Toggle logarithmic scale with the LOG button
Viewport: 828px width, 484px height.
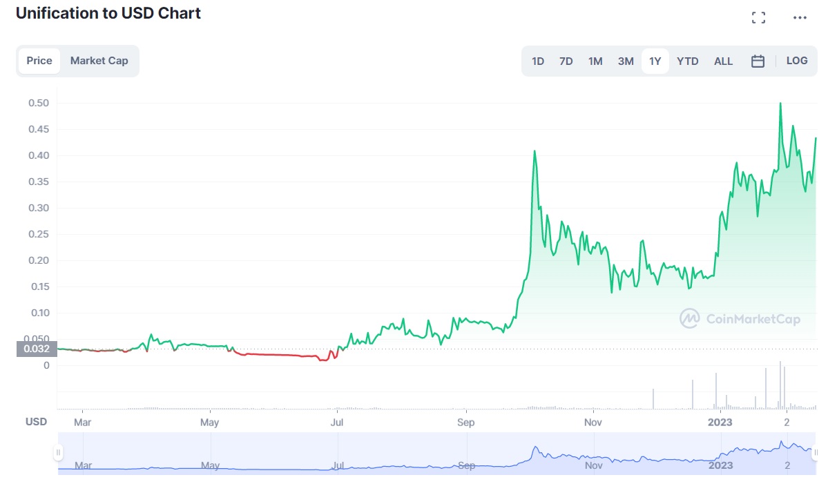click(x=797, y=61)
